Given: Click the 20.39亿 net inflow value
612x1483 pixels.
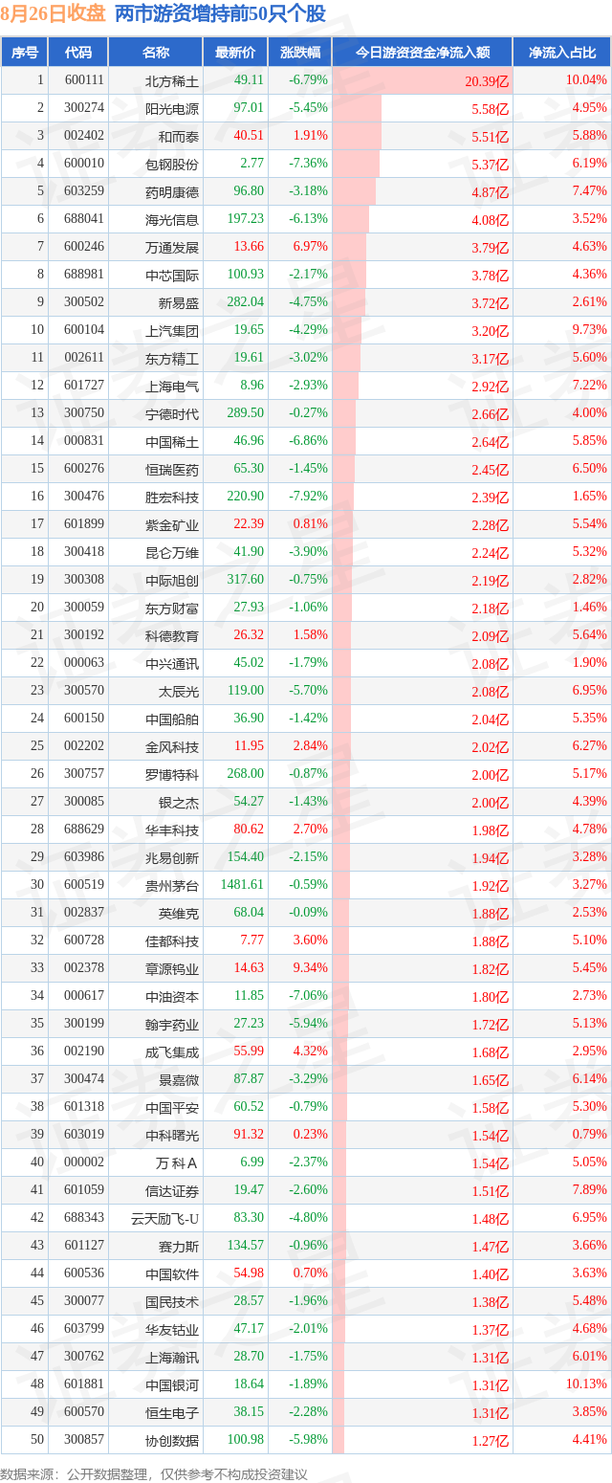Looking at the screenshot, I should (x=488, y=81).
